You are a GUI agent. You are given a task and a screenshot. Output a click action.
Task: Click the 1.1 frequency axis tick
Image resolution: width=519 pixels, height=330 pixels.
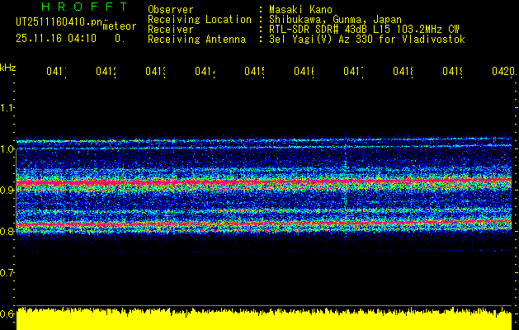tap(7, 107)
